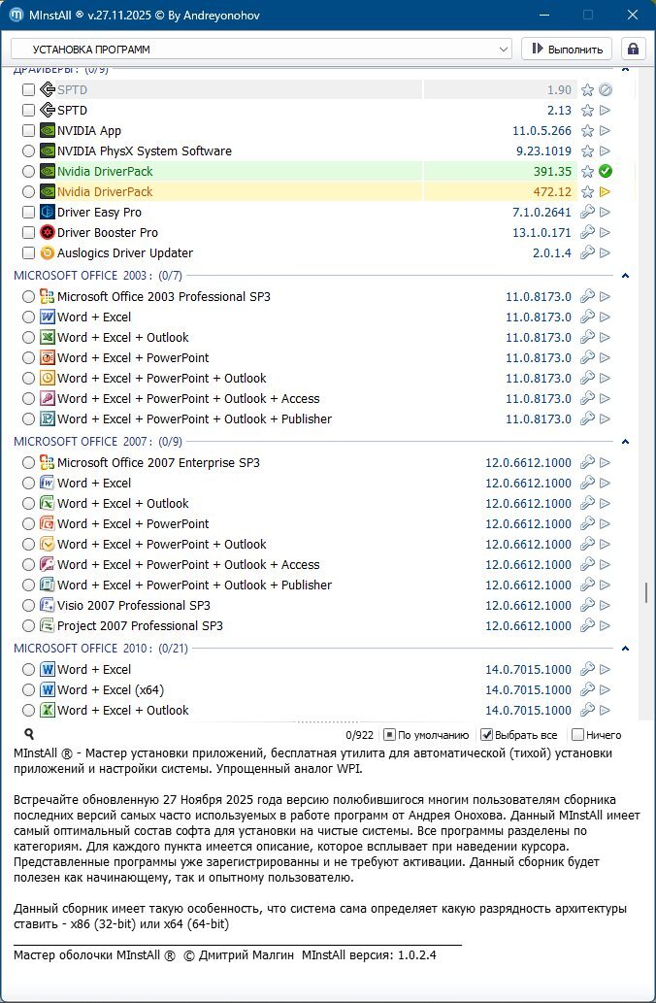The width and height of the screenshot is (656, 1003).
Task: Click the key icon for Visio 2007 Professional SP3
Action: pos(587,606)
